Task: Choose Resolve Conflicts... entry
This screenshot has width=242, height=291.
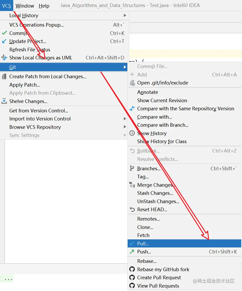Action: tap(185, 159)
